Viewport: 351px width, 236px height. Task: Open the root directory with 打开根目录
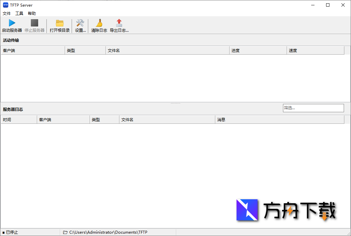tap(59, 25)
